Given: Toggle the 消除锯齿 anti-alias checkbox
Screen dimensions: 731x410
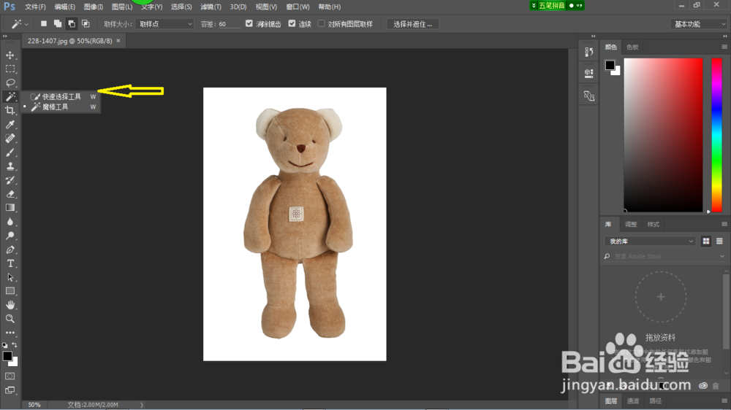Looking at the screenshot, I should pos(249,23).
